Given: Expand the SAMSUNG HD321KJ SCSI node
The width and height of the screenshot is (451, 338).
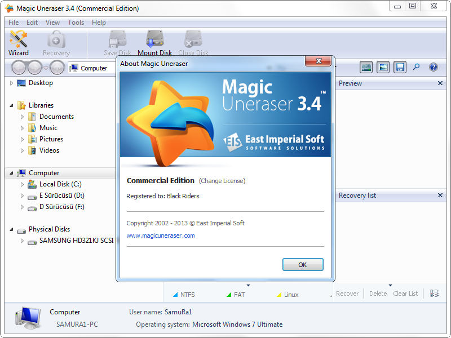Looking at the screenshot, I should tap(22, 241).
